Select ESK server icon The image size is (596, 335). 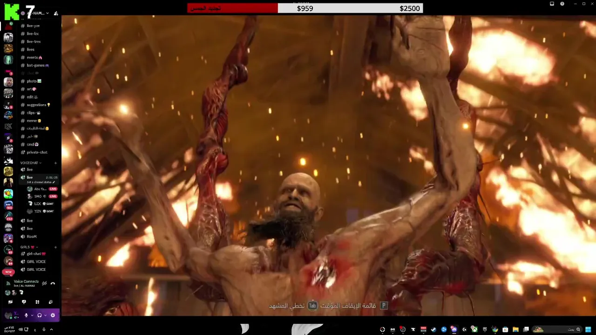8,126
